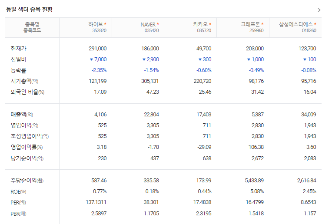Click the 종목명 column header
The image size is (322, 224).
click(32, 24)
